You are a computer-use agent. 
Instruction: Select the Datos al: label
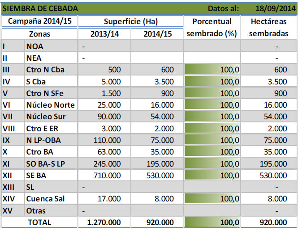[x=224, y=8]
